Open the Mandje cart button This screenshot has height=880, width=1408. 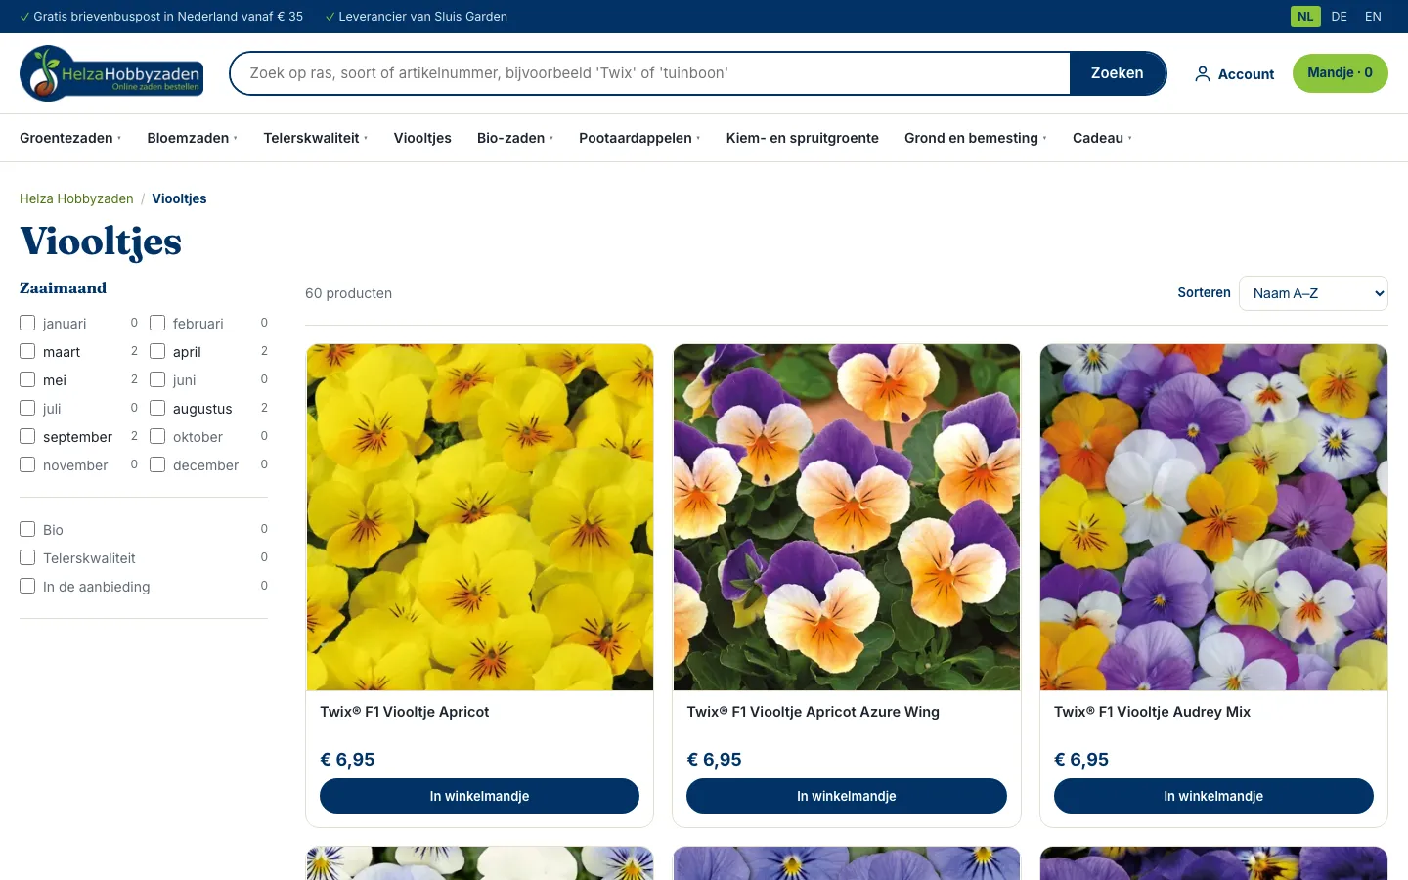coord(1340,73)
